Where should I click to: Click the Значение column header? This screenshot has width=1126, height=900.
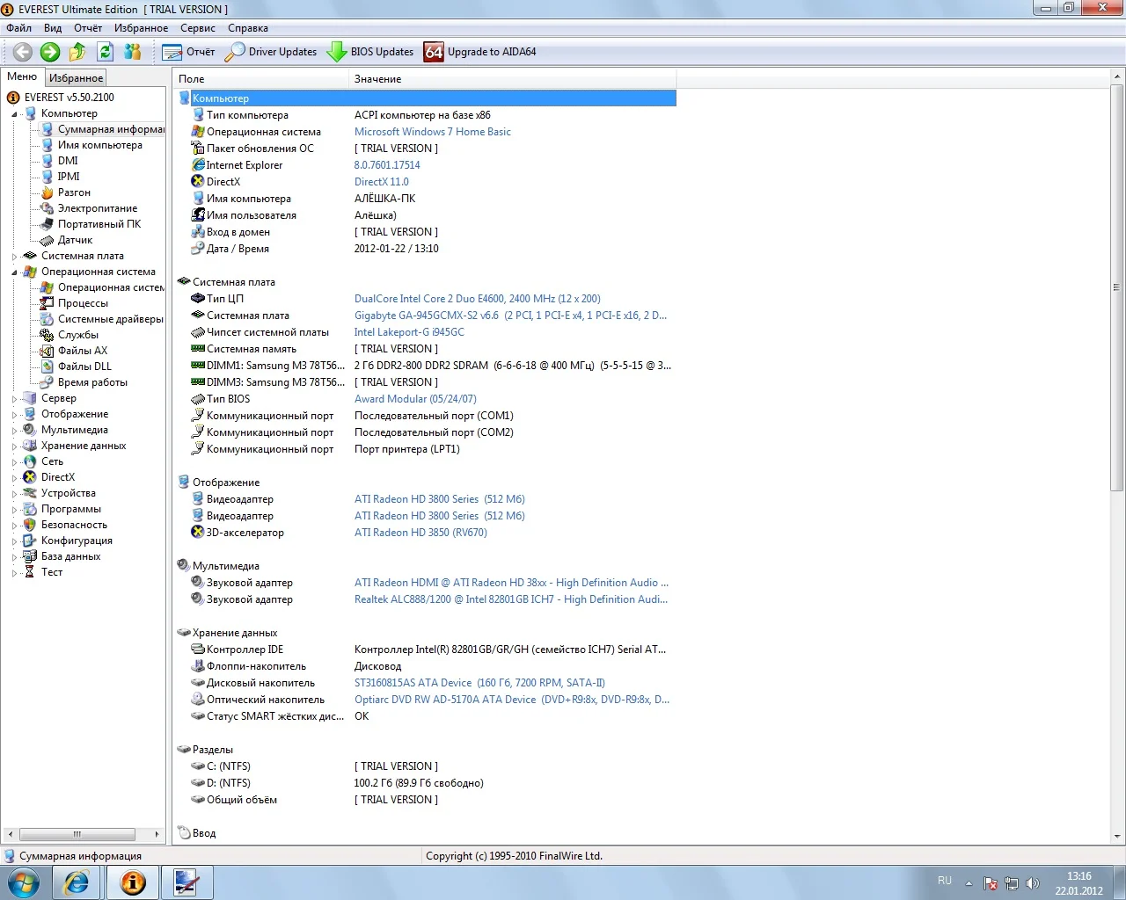[x=512, y=79]
